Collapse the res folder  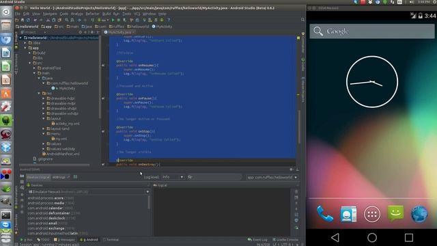[x=39, y=94]
